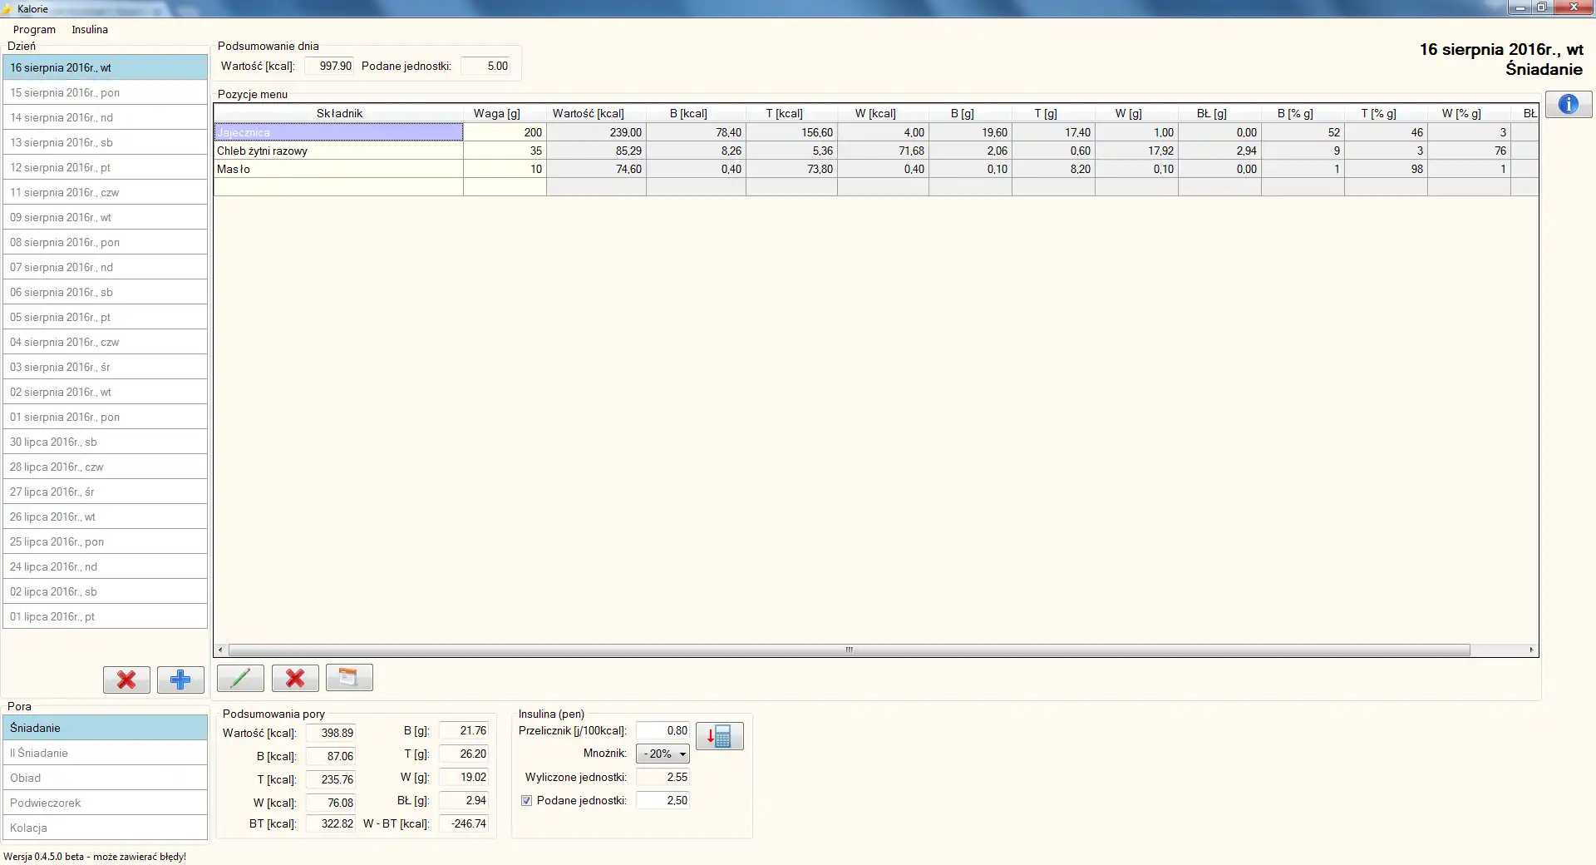Select the Jajecznica ingredient cell
This screenshot has width=1596, height=865.
[x=338, y=132]
